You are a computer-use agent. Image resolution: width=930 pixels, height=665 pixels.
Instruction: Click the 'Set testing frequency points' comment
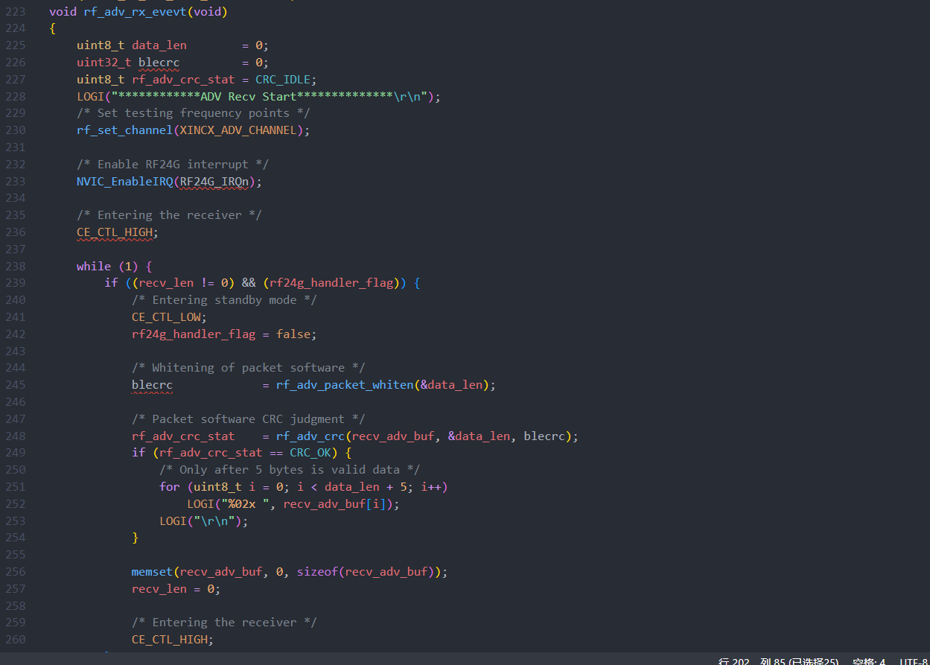194,113
